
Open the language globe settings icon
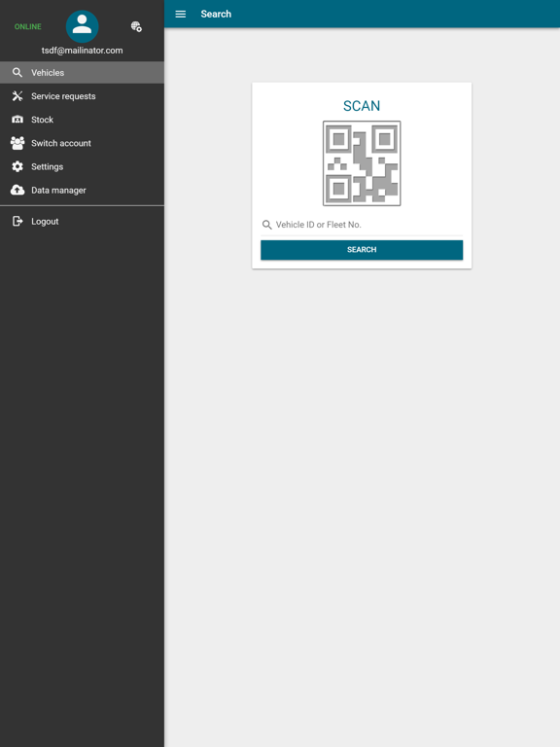coord(136,26)
